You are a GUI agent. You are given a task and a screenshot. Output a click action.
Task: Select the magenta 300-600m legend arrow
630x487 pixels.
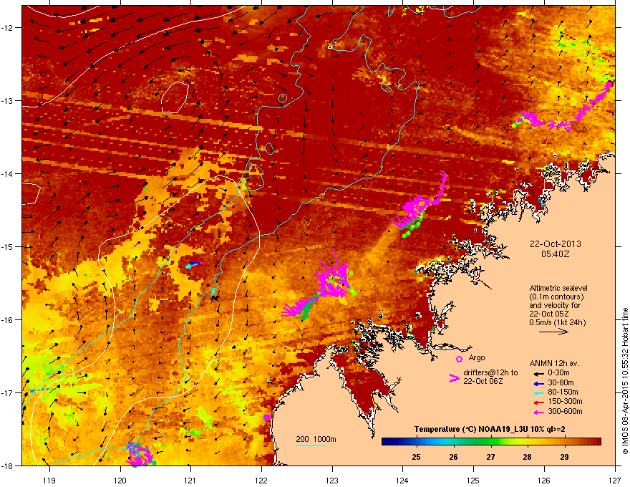coord(539,412)
